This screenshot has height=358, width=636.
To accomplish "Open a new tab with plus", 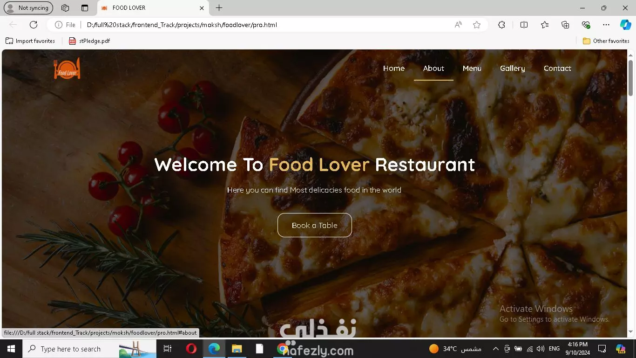I will tap(219, 8).
